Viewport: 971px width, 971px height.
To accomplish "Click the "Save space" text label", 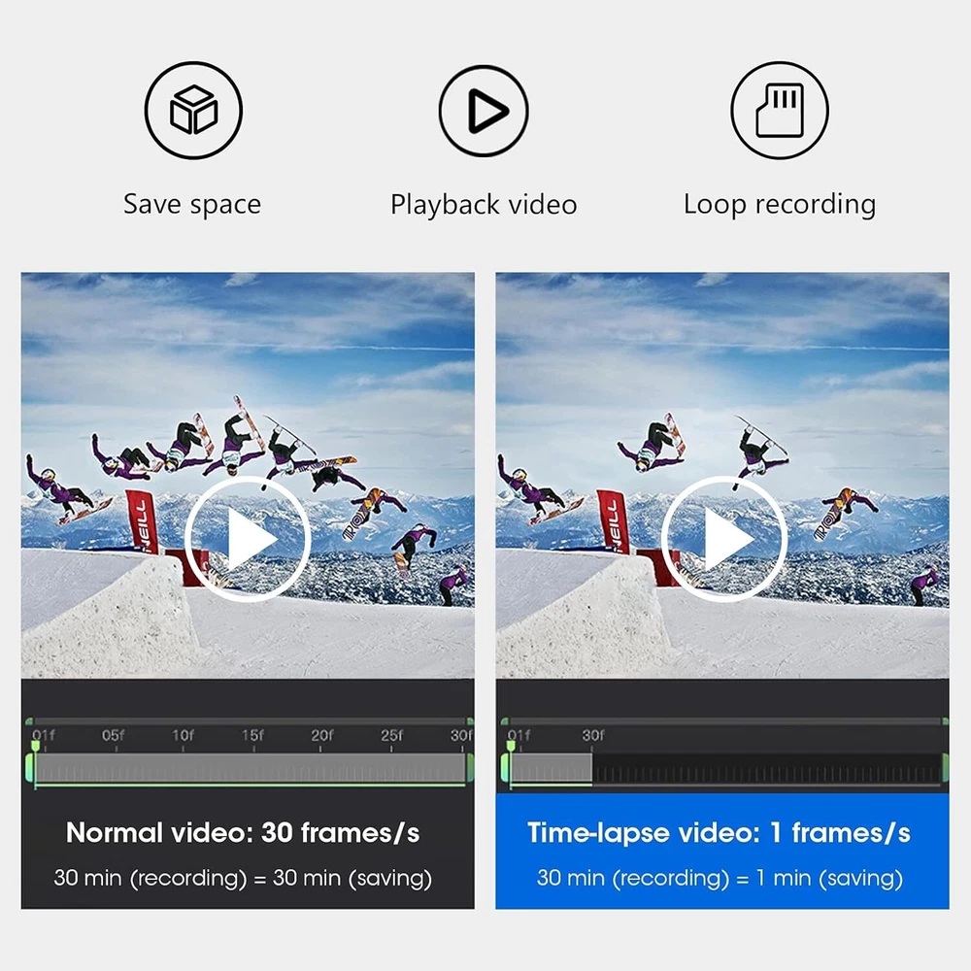I will pos(192,205).
